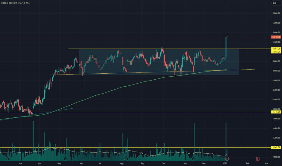The image size is (282, 166).
Task: Click the Dec label on time axis
Action: click(204, 164)
